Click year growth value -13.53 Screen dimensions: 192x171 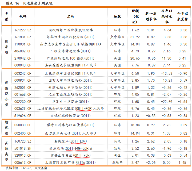pyautogui.click(x=166, y=73)
